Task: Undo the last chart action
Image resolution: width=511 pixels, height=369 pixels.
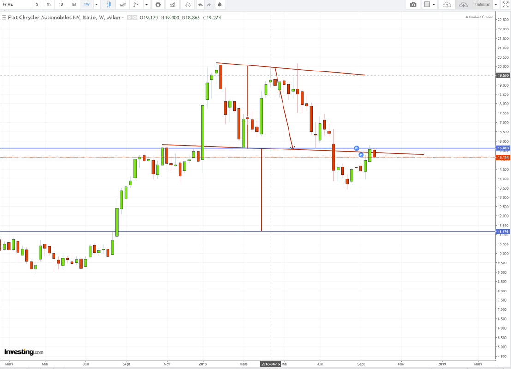Action: click(x=200, y=5)
